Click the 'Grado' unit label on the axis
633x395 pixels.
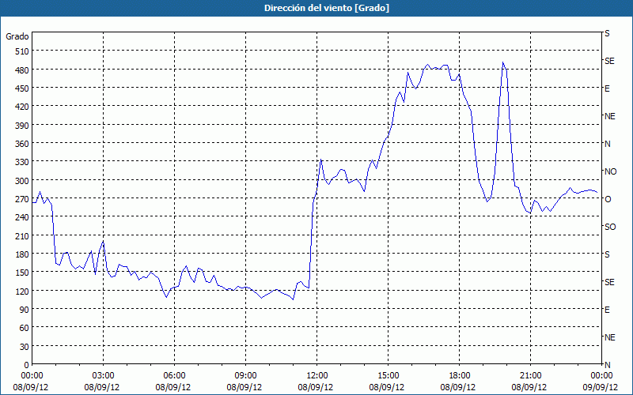pyautogui.click(x=17, y=36)
